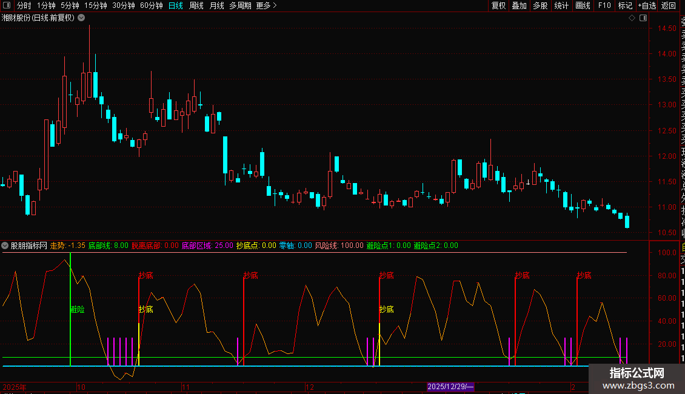The width and height of the screenshot is (685, 394).
Task: Click the 避险点2: 0.00 label
Action: point(436,245)
